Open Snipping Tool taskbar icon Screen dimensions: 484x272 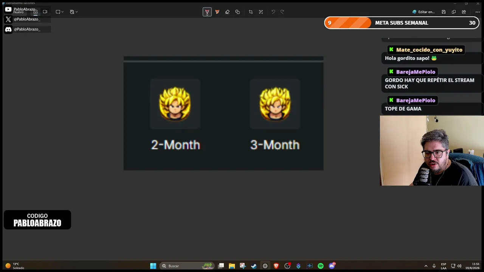pos(243,266)
